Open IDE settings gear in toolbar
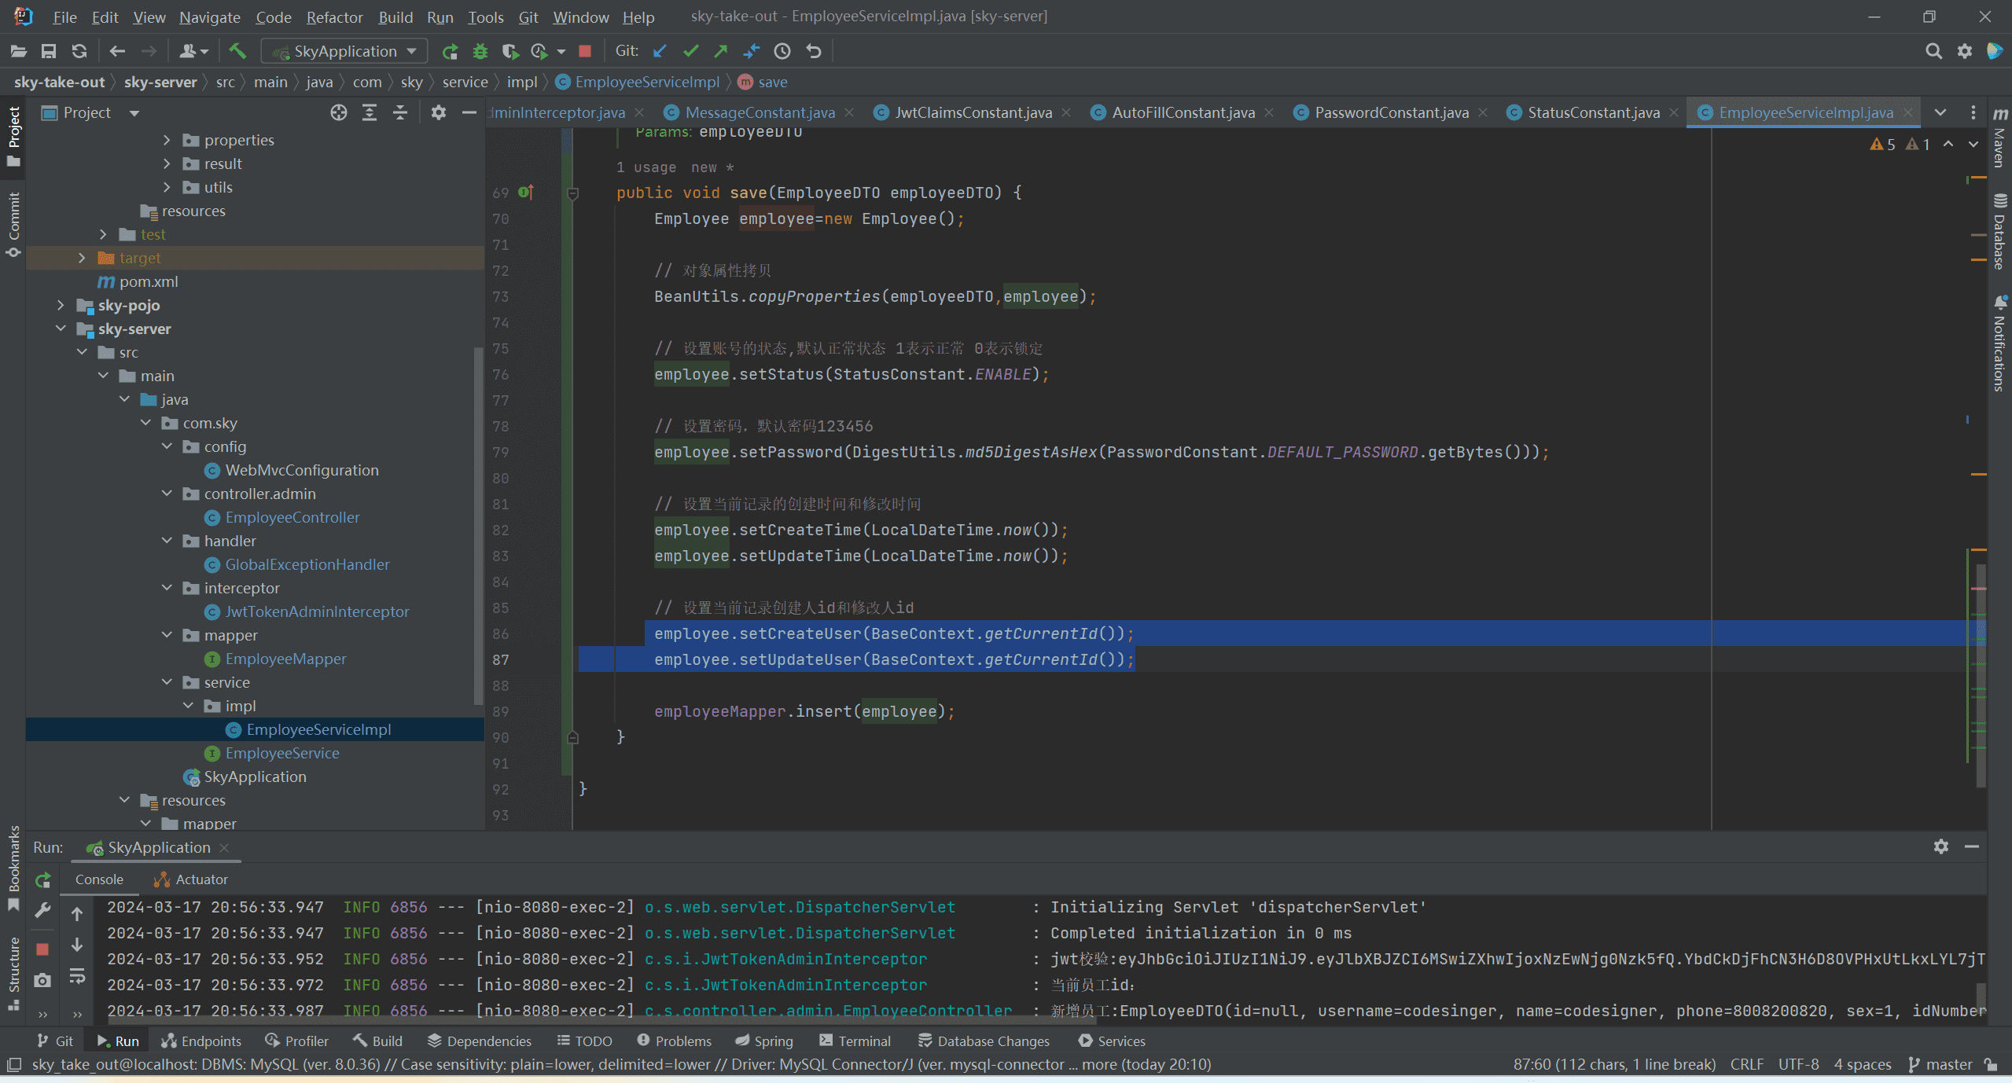The width and height of the screenshot is (2012, 1083). tap(1964, 52)
